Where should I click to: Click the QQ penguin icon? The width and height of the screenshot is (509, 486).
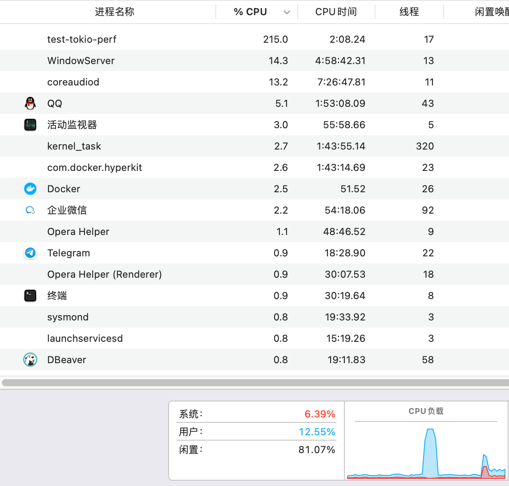coord(30,103)
